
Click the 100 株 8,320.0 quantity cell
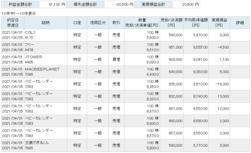[x=142, y=96]
